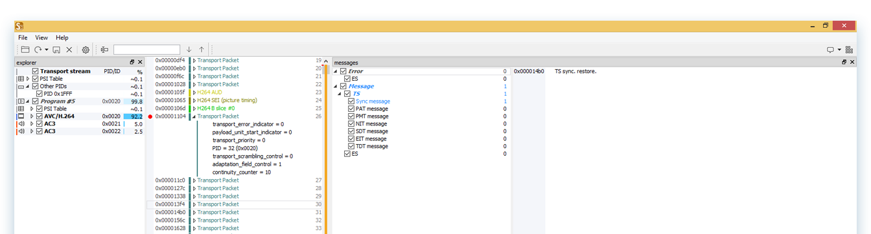Collapse the Other PIDs tree node
Screen dimensions: 871x234
pos(28,86)
